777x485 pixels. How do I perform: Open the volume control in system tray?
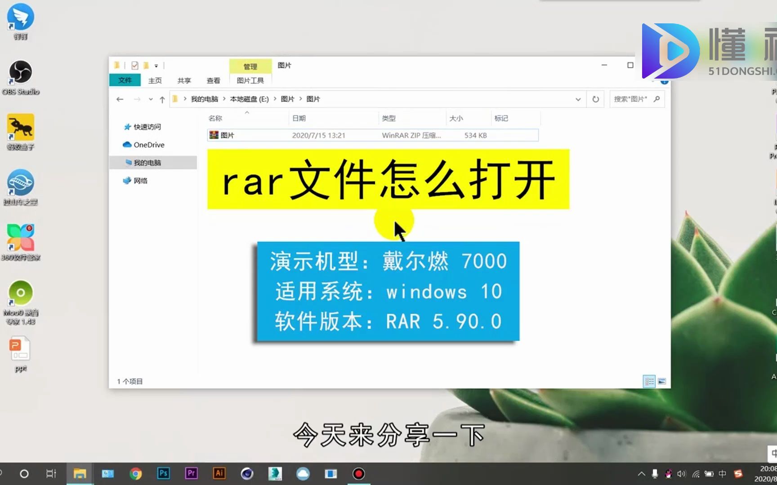click(682, 474)
